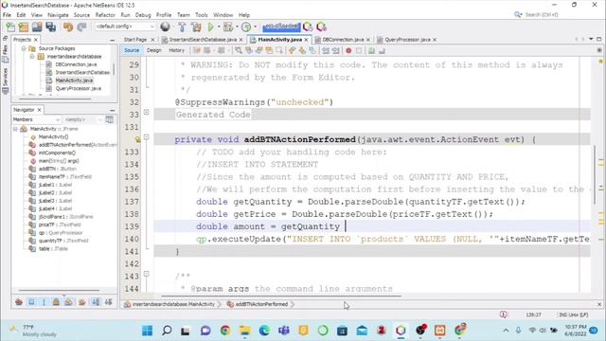The height and width of the screenshot is (341, 606).
Task: Click the green Run Project icon
Action: point(210,27)
